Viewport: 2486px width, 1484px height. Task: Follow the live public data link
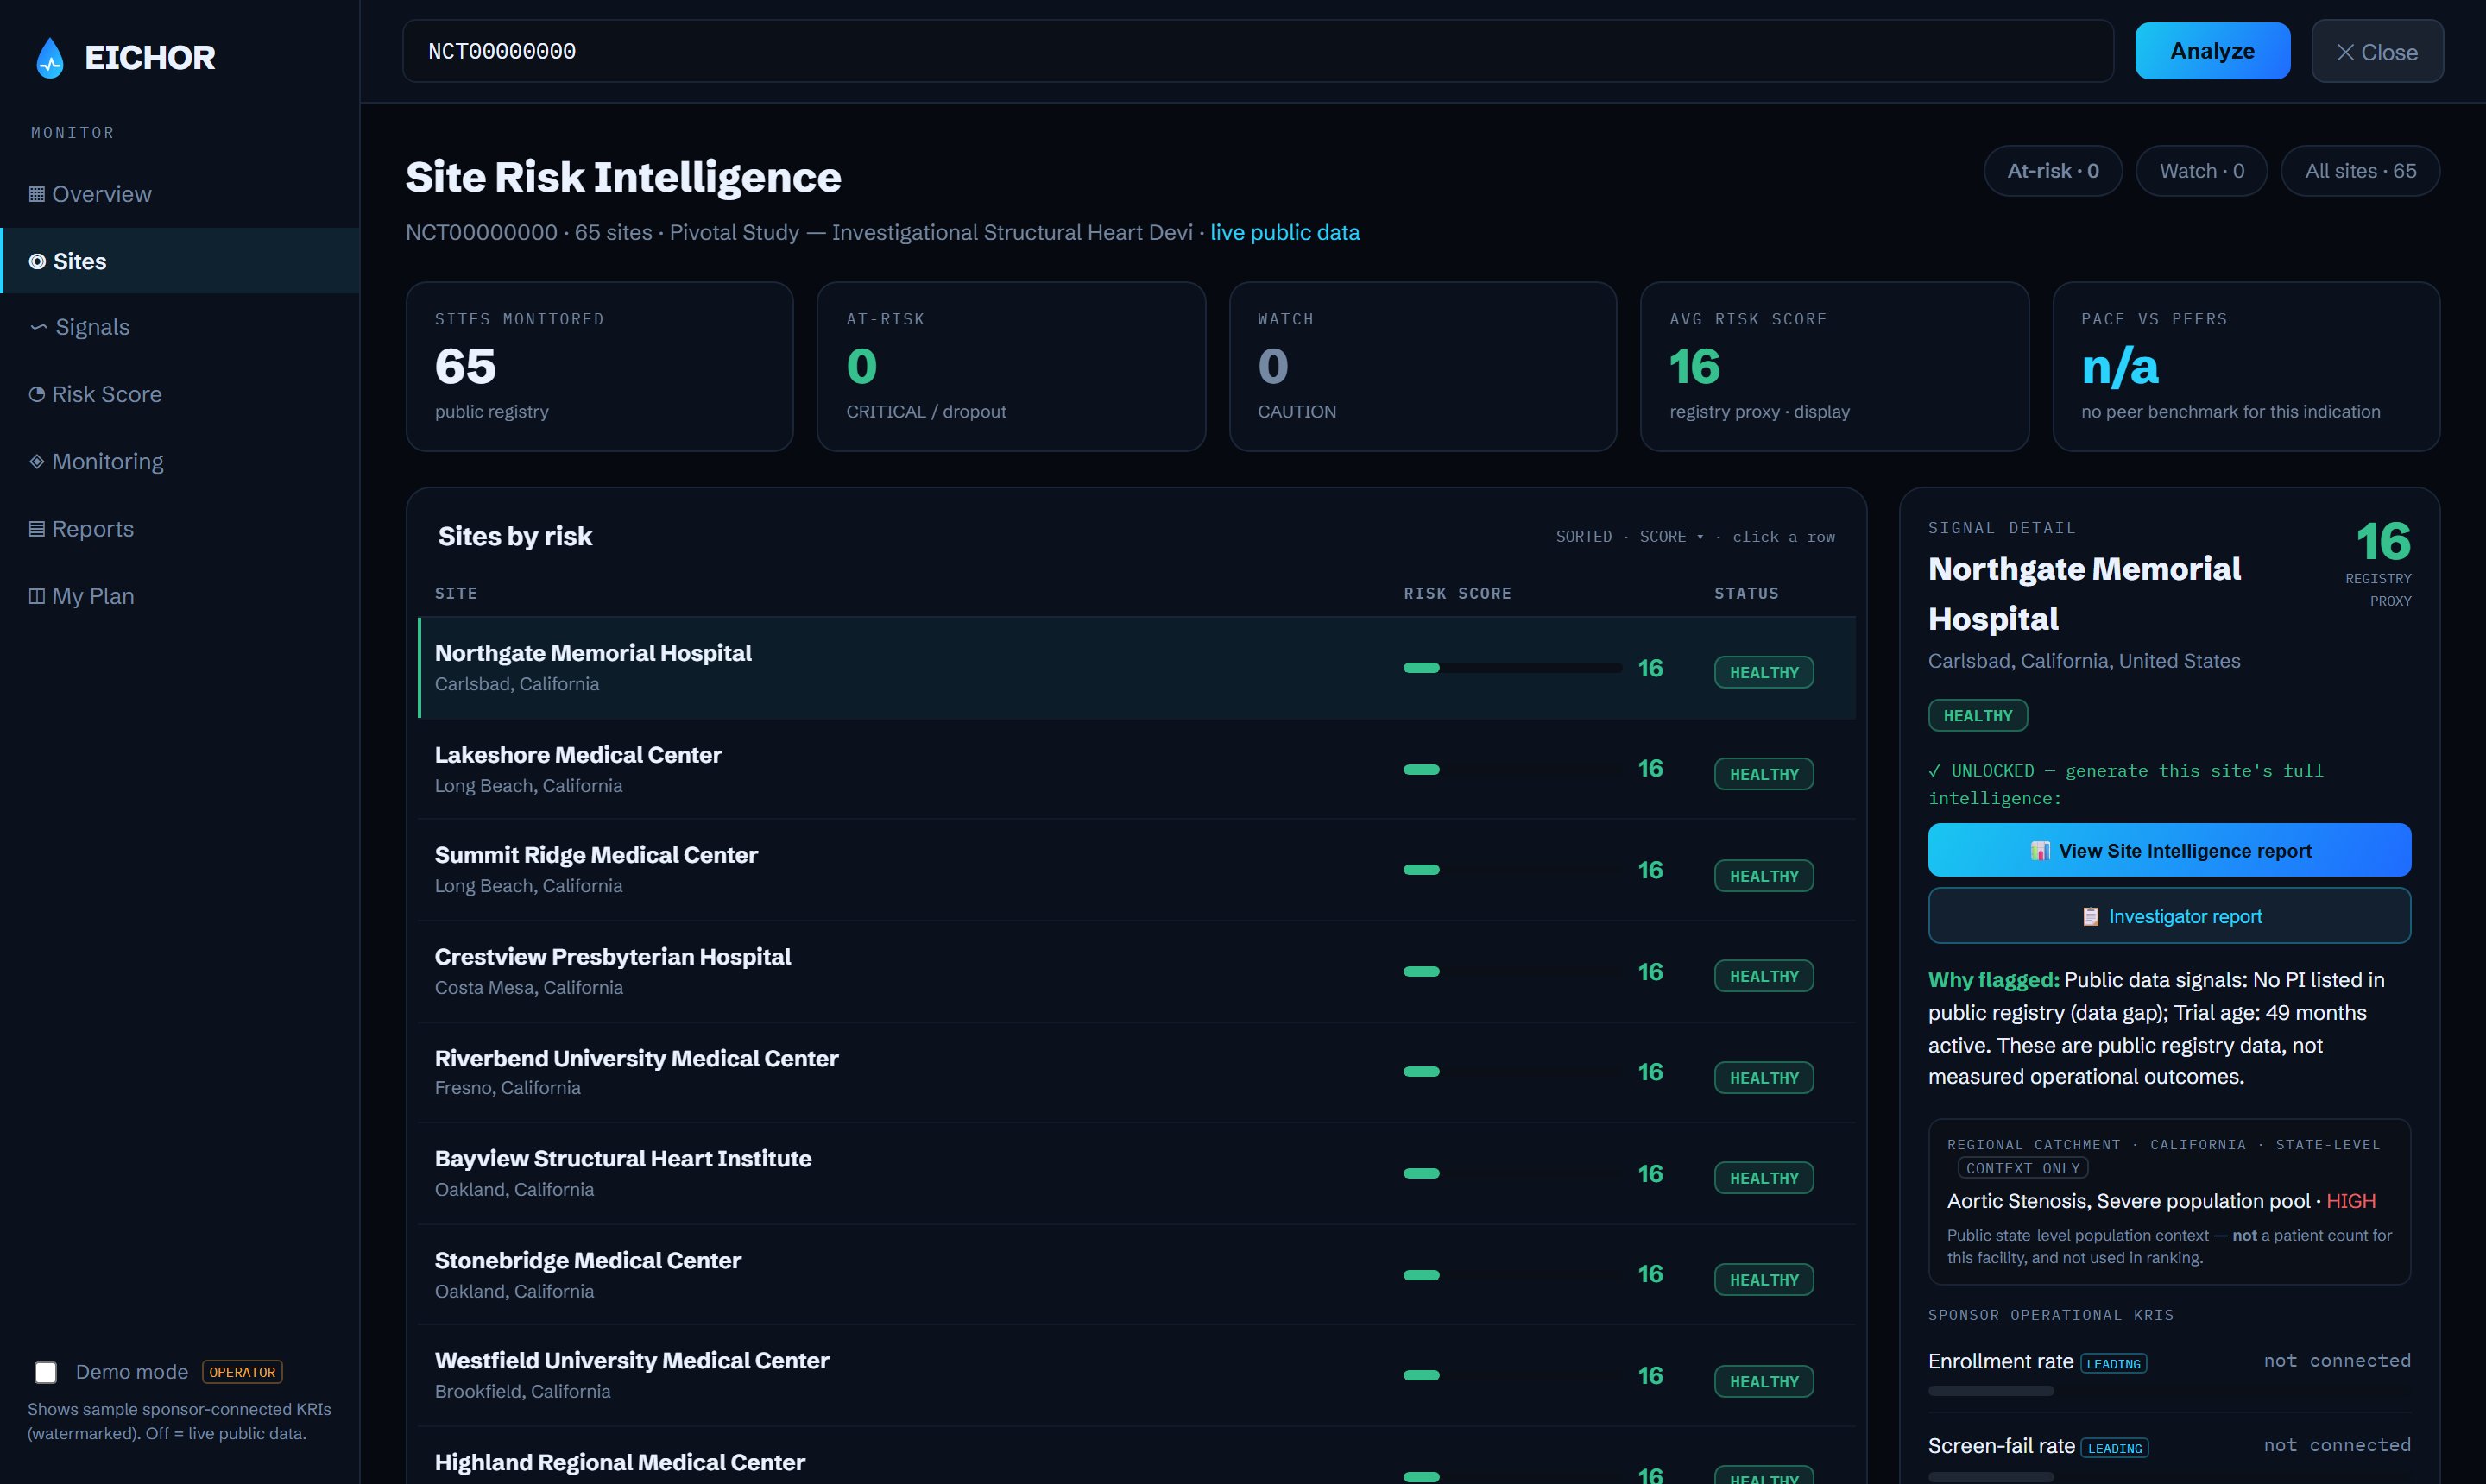(1284, 232)
